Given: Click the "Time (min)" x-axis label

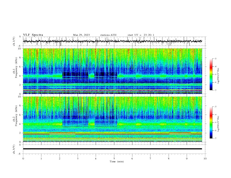Looking at the screenshot, I should pos(117,161).
